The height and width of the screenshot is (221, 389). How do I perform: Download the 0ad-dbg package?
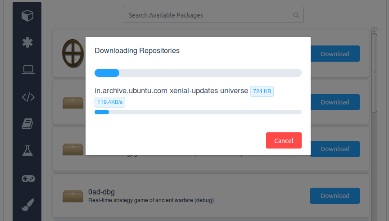[335, 196]
